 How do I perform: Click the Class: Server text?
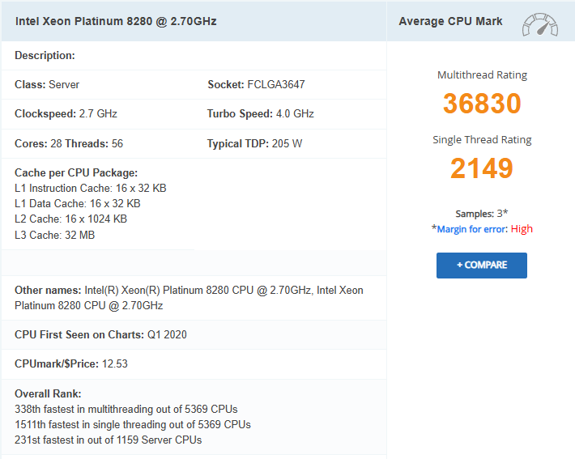47,85
